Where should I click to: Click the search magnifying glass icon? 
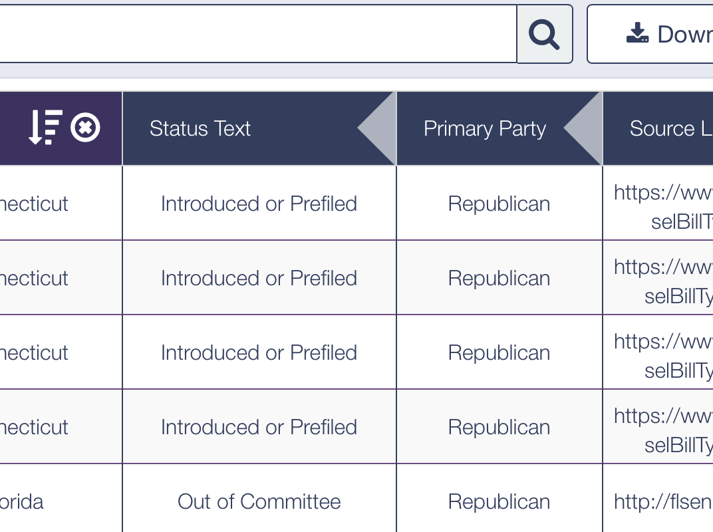pos(545,34)
